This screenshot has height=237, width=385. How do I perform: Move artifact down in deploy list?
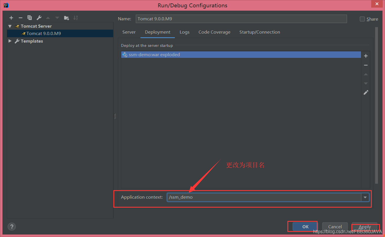(x=366, y=83)
